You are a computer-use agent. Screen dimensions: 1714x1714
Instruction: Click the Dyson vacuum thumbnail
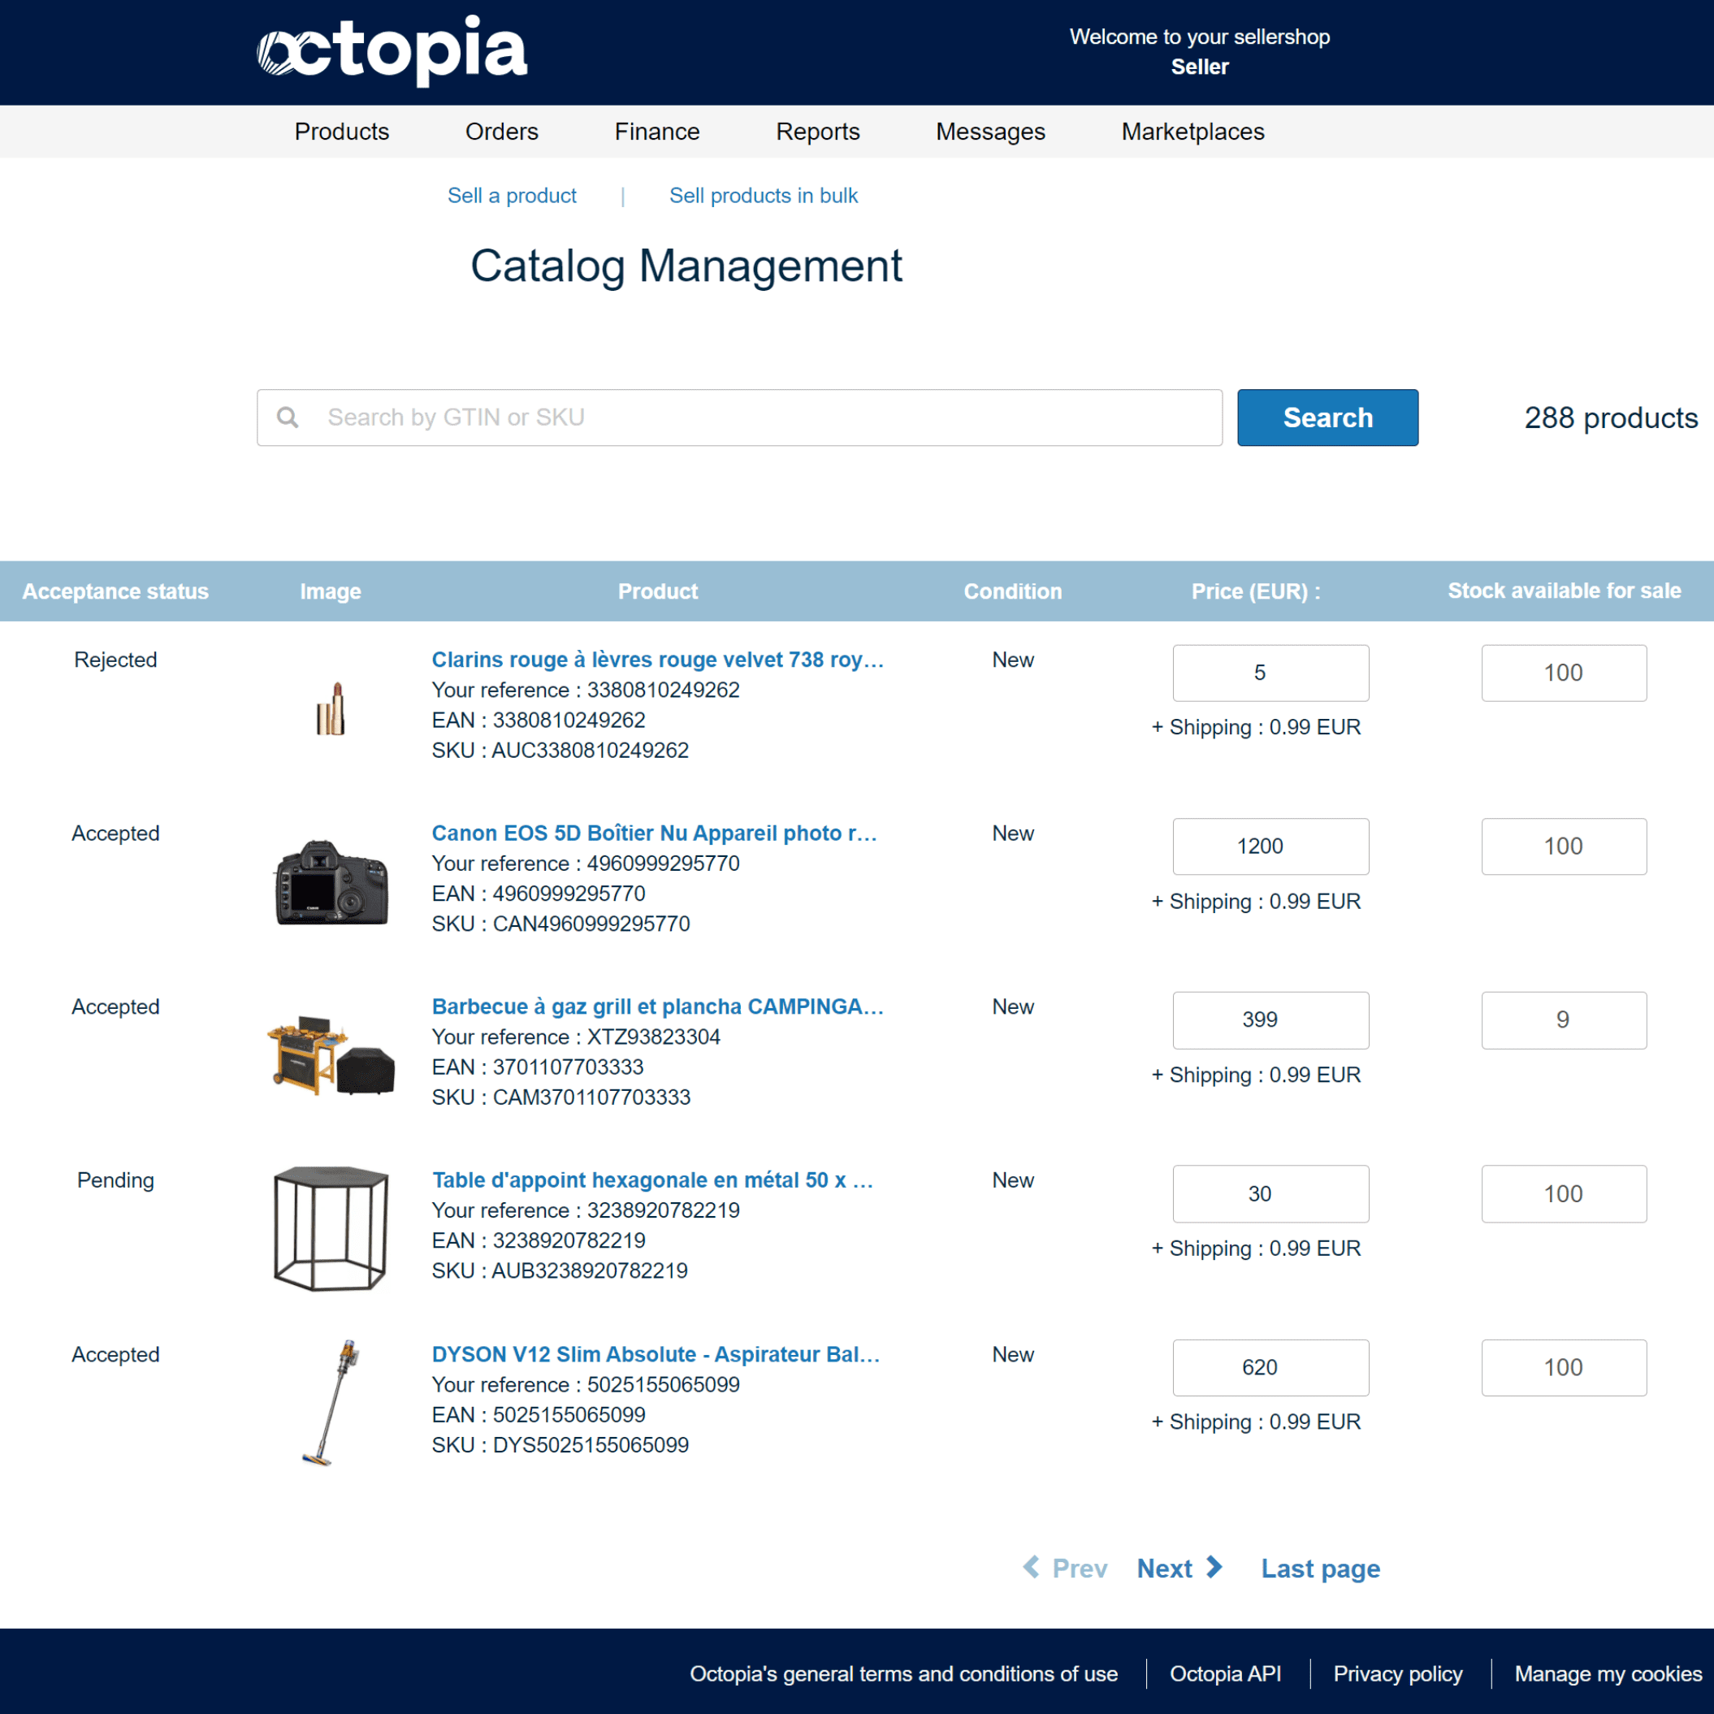pos(331,1403)
